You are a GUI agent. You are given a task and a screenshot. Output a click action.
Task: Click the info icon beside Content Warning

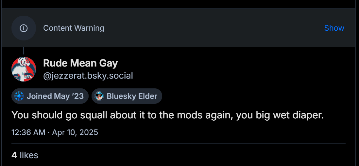click(24, 28)
